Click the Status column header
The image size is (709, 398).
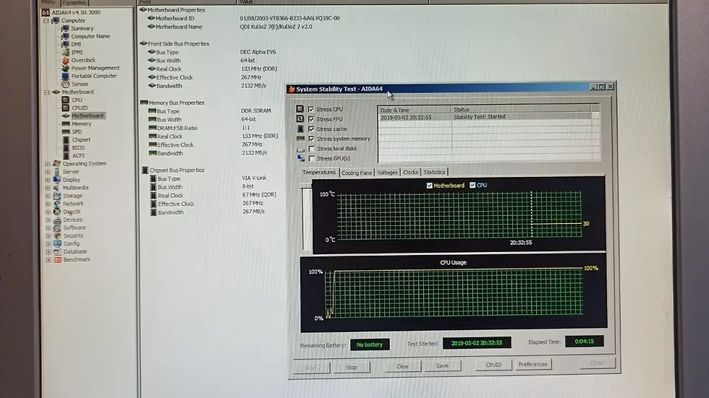click(520, 110)
